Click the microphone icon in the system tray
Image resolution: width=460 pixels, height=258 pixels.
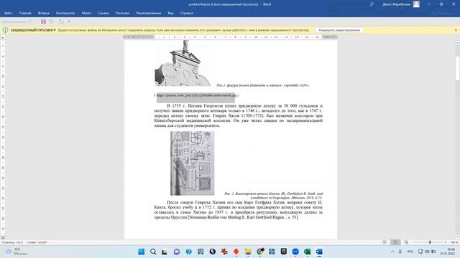[400, 252]
